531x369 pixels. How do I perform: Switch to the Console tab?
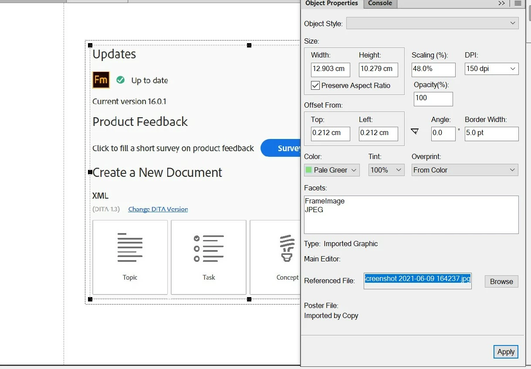pyautogui.click(x=380, y=3)
